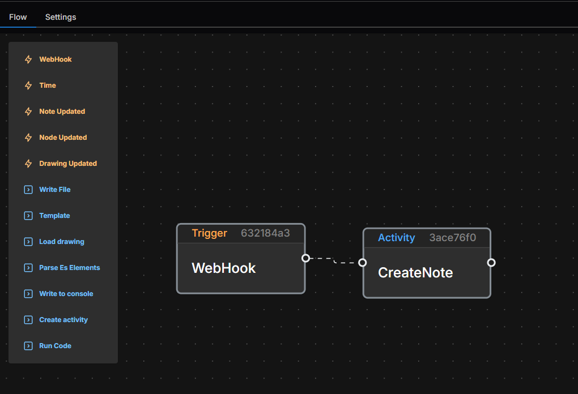The height and width of the screenshot is (394, 578).
Task: Click the activity icon beside Create activity
Action: [28, 320]
